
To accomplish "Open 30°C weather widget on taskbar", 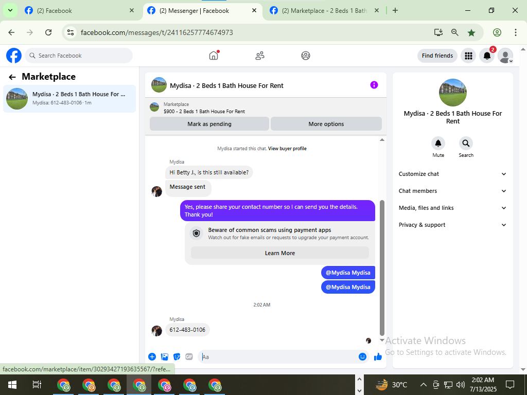I will click(x=392, y=385).
